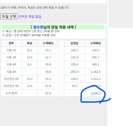Select the 서울 4R race cell
133x126 pixels.
11,65
